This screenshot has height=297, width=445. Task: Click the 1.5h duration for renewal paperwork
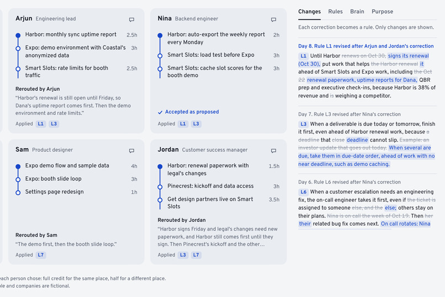point(274,166)
